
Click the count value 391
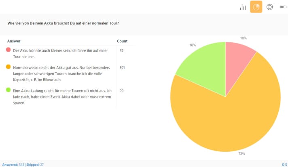tap(122, 67)
